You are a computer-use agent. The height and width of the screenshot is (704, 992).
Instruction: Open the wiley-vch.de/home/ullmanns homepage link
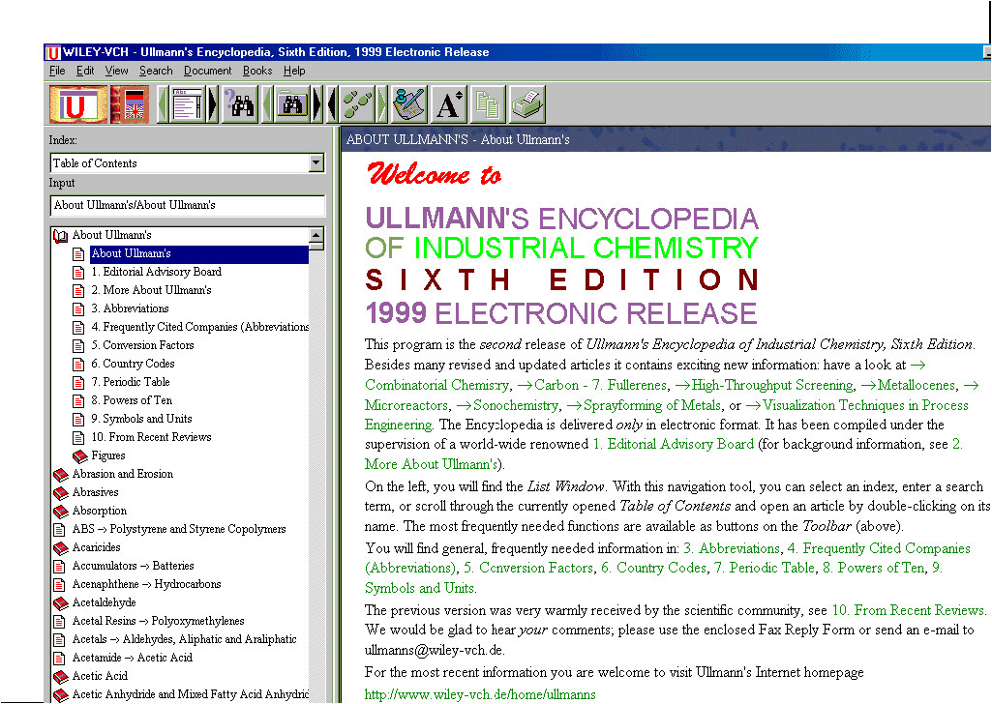(x=480, y=694)
